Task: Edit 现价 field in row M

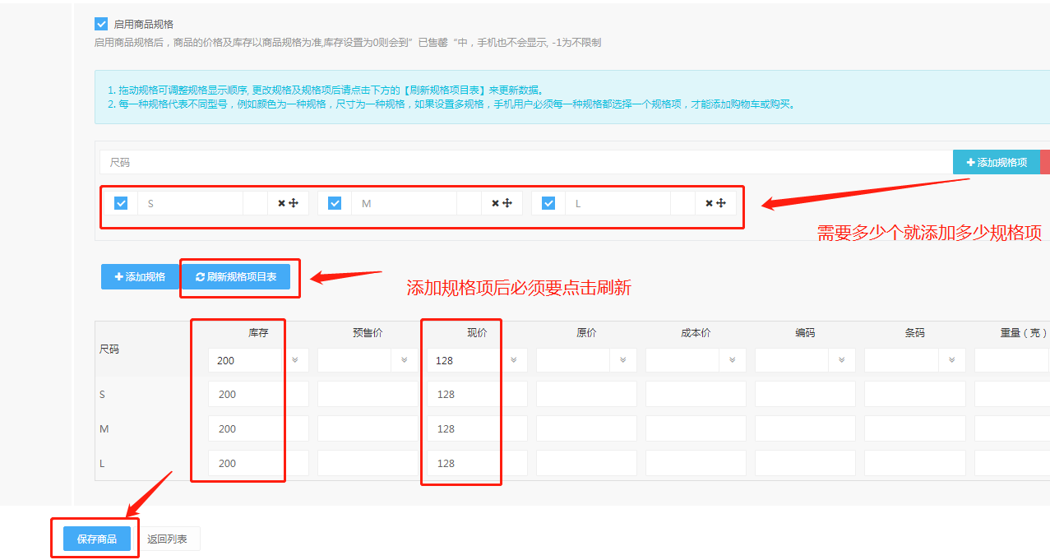Action: (477, 428)
